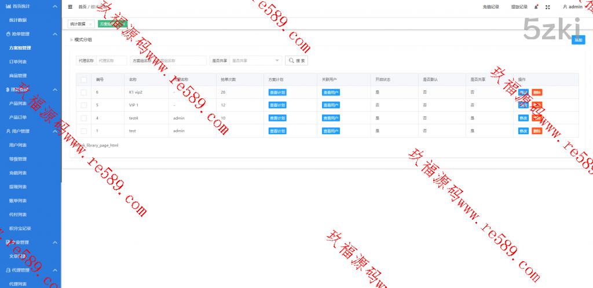This screenshot has height=288, width=593.
Task: Click the 用户管理 person icon
Action: click(x=8, y=131)
